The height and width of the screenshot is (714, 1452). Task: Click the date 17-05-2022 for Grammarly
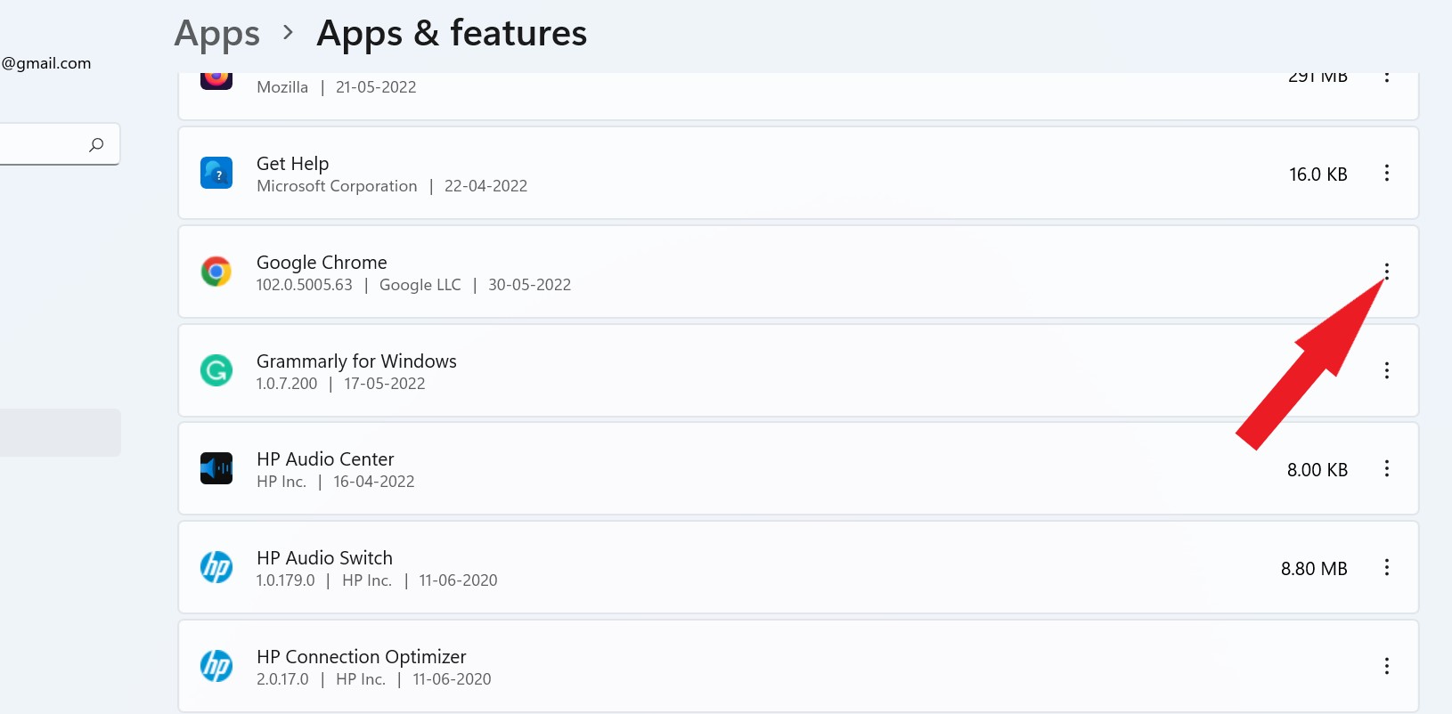point(385,384)
